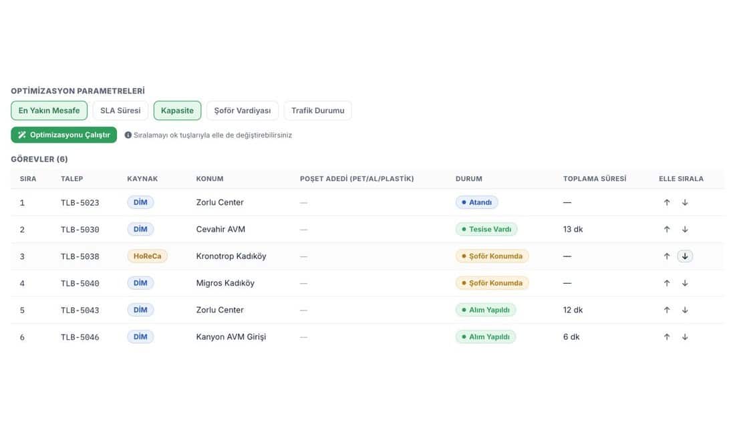Move TLB-5030 up with the arrow
The height and width of the screenshot is (436, 735).
(x=667, y=229)
